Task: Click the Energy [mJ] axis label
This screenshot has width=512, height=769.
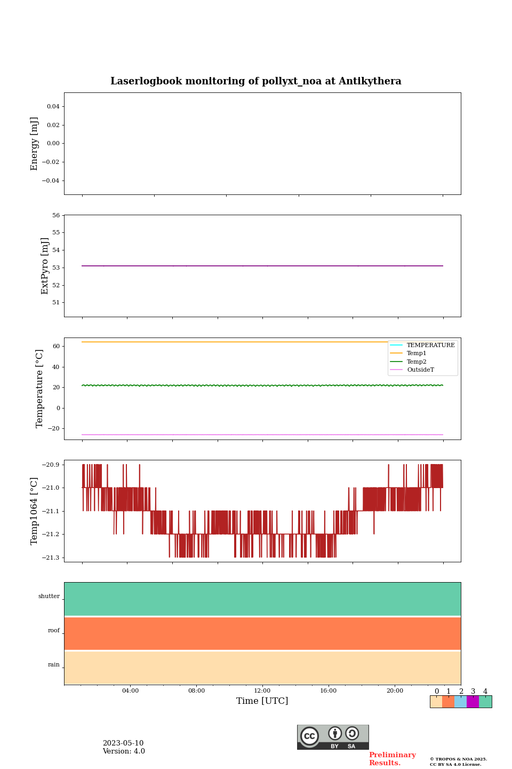Action: [34, 144]
